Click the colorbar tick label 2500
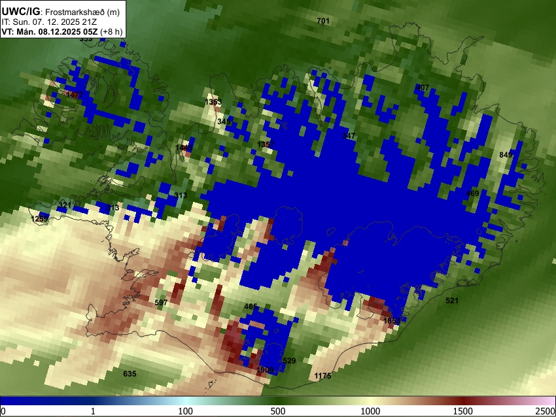 (546, 411)
